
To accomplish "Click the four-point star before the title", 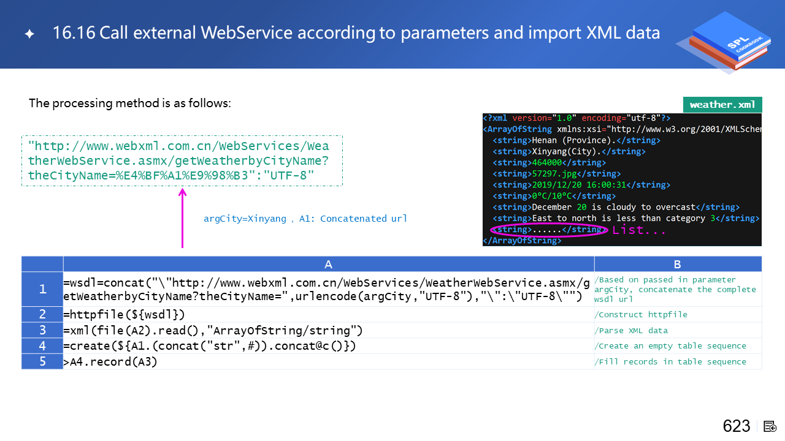I will [29, 34].
